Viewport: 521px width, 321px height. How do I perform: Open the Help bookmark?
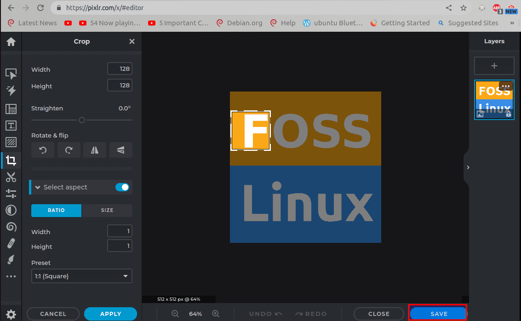click(x=283, y=23)
